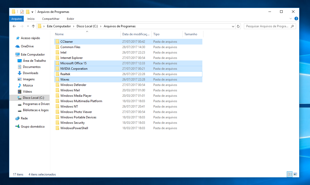Viewport: 310px width, 185px height.
Task: Select the Windows Media Player folder name
Action: point(76,96)
